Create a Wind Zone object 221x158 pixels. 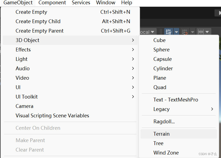(x=178, y=153)
